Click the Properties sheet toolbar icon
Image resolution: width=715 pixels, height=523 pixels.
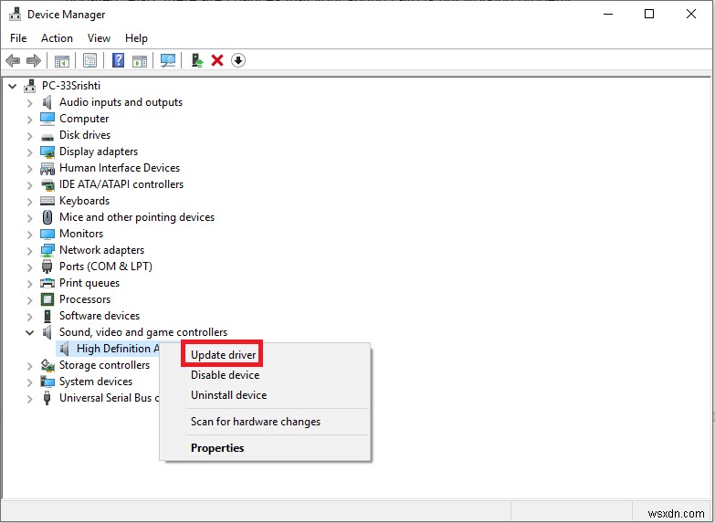pyautogui.click(x=89, y=60)
